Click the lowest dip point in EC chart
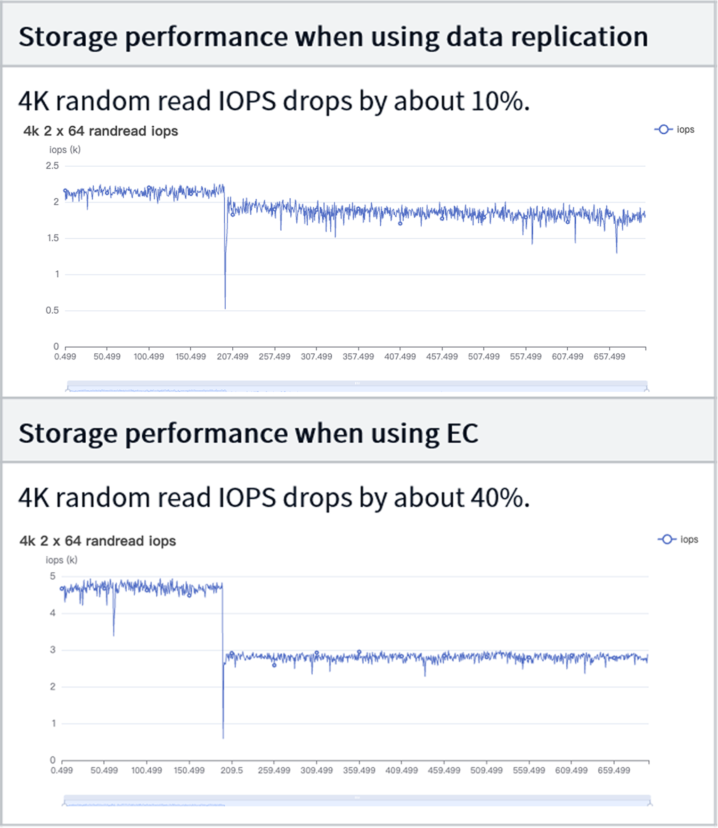This screenshot has height=828, width=718. (x=223, y=738)
